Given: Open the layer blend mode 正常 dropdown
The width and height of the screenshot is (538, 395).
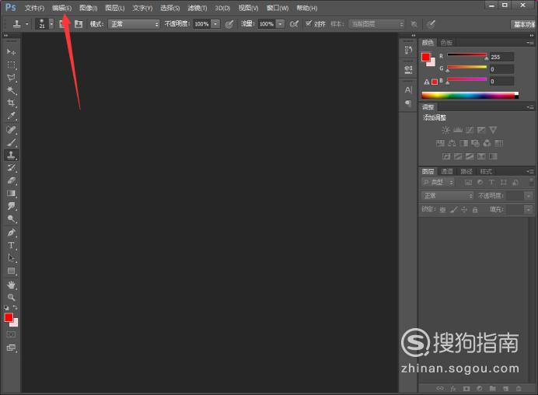Looking at the screenshot, I should tap(447, 196).
